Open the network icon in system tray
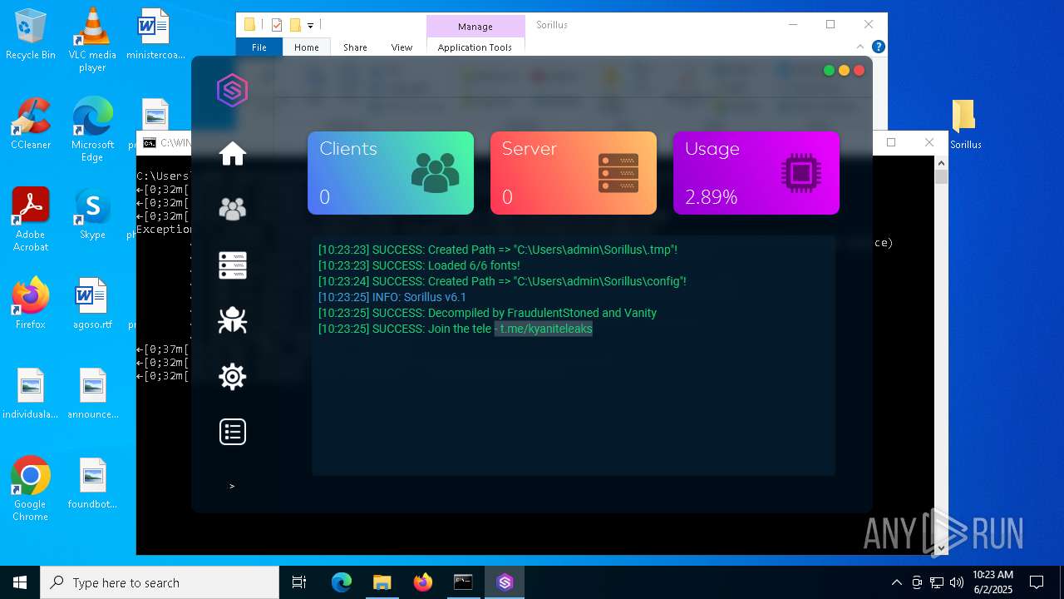1064x599 pixels. (x=937, y=582)
